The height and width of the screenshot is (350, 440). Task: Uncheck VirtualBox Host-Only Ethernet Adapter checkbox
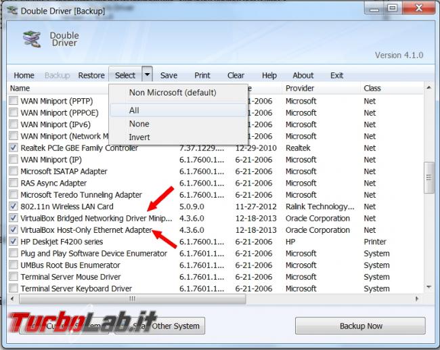(x=14, y=229)
